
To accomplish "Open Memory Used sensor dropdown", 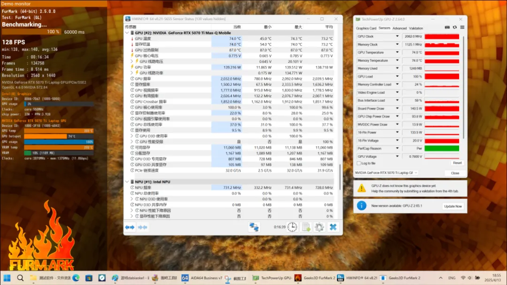I will tap(397, 68).
